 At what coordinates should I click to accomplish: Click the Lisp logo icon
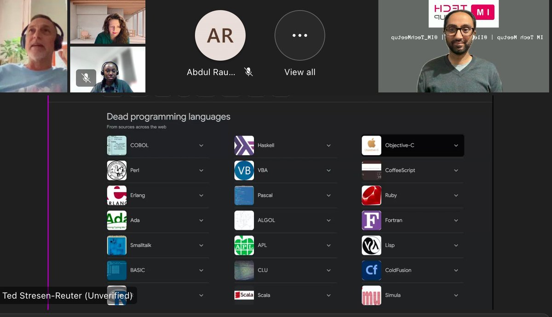coord(372,245)
